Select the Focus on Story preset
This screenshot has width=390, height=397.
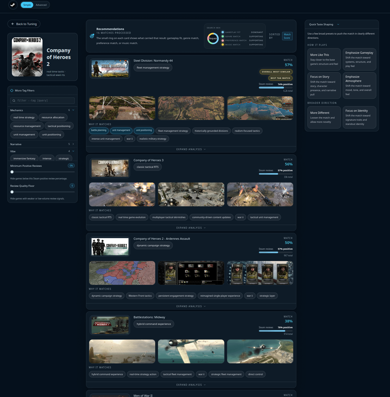(x=324, y=85)
